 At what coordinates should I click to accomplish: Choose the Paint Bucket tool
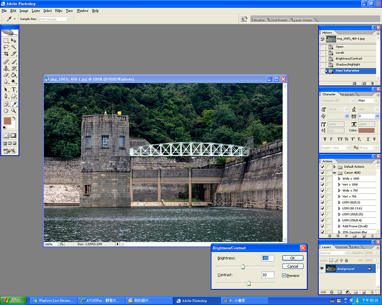tap(14, 75)
